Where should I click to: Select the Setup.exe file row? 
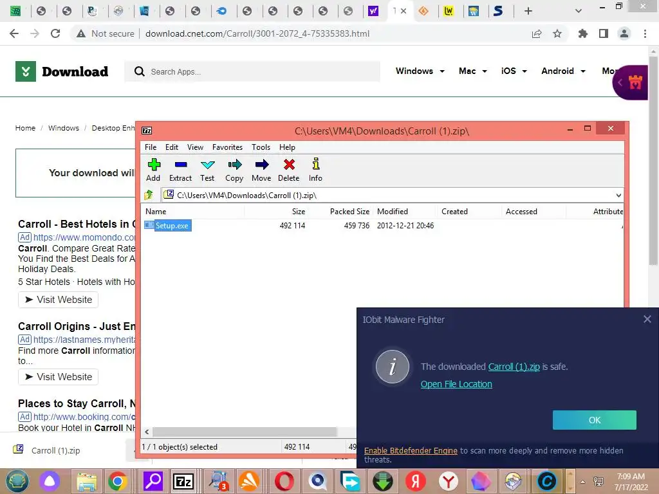(x=382, y=226)
